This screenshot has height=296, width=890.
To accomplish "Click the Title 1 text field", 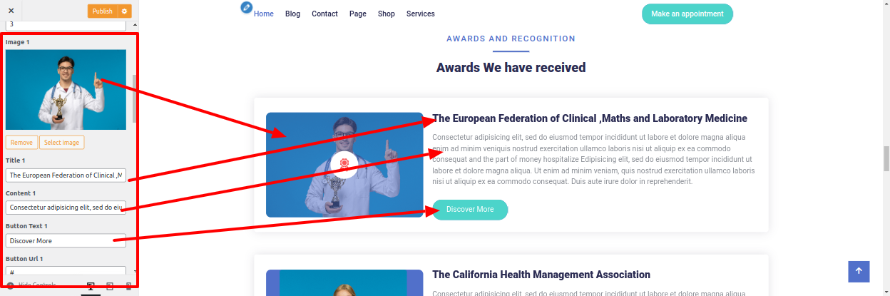I will point(66,175).
